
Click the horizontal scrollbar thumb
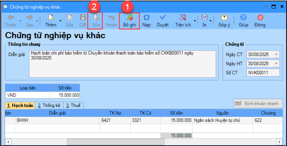click(116, 142)
